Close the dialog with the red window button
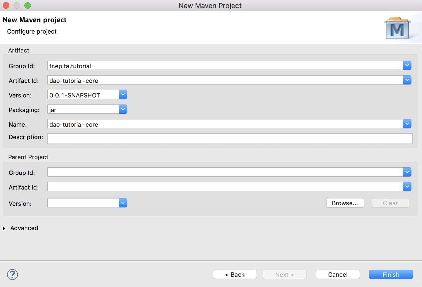 [x=6, y=5]
